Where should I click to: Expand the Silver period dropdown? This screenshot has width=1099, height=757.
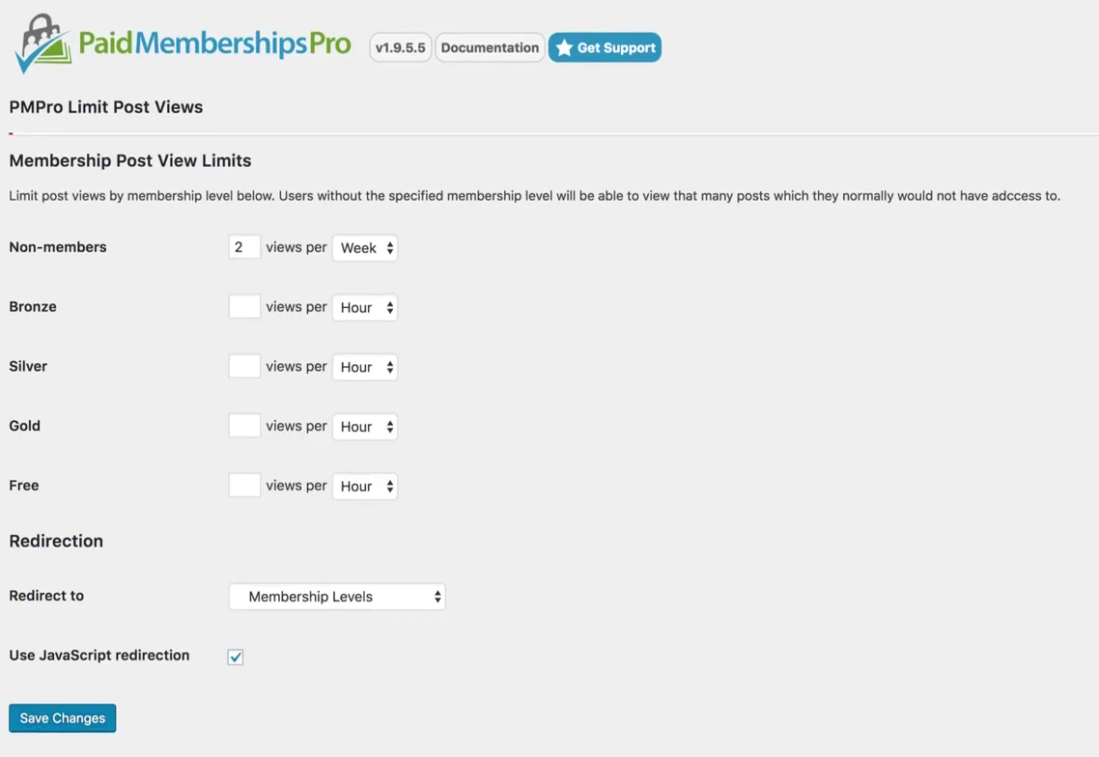365,368
